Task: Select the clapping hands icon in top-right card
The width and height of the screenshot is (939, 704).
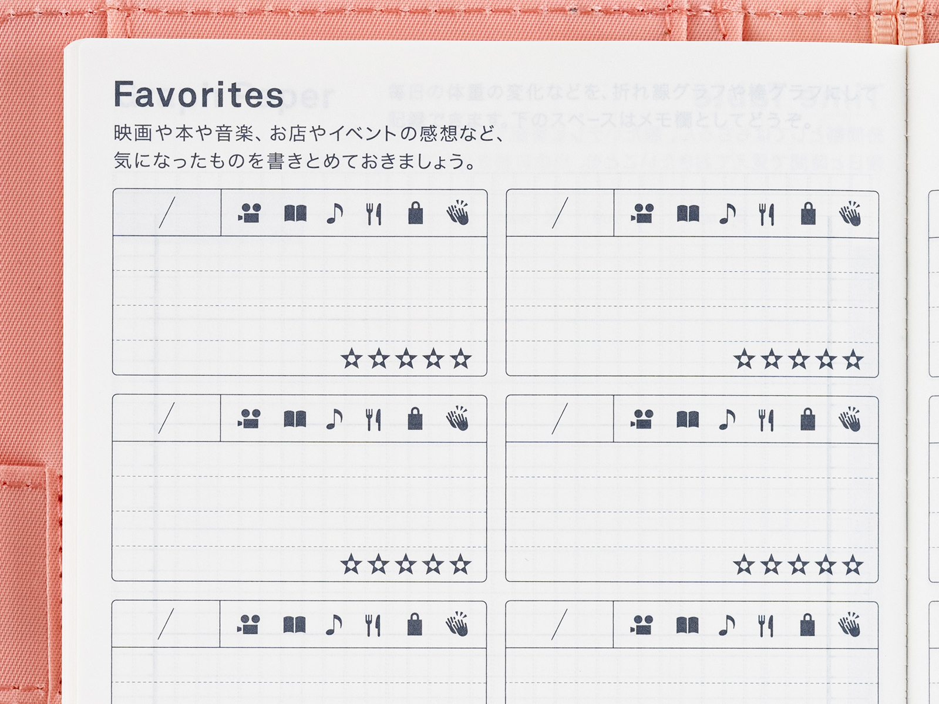Action: (850, 213)
